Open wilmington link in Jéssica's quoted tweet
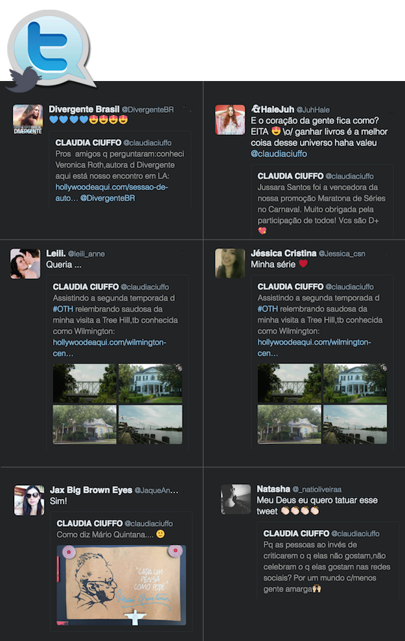 (x=314, y=347)
